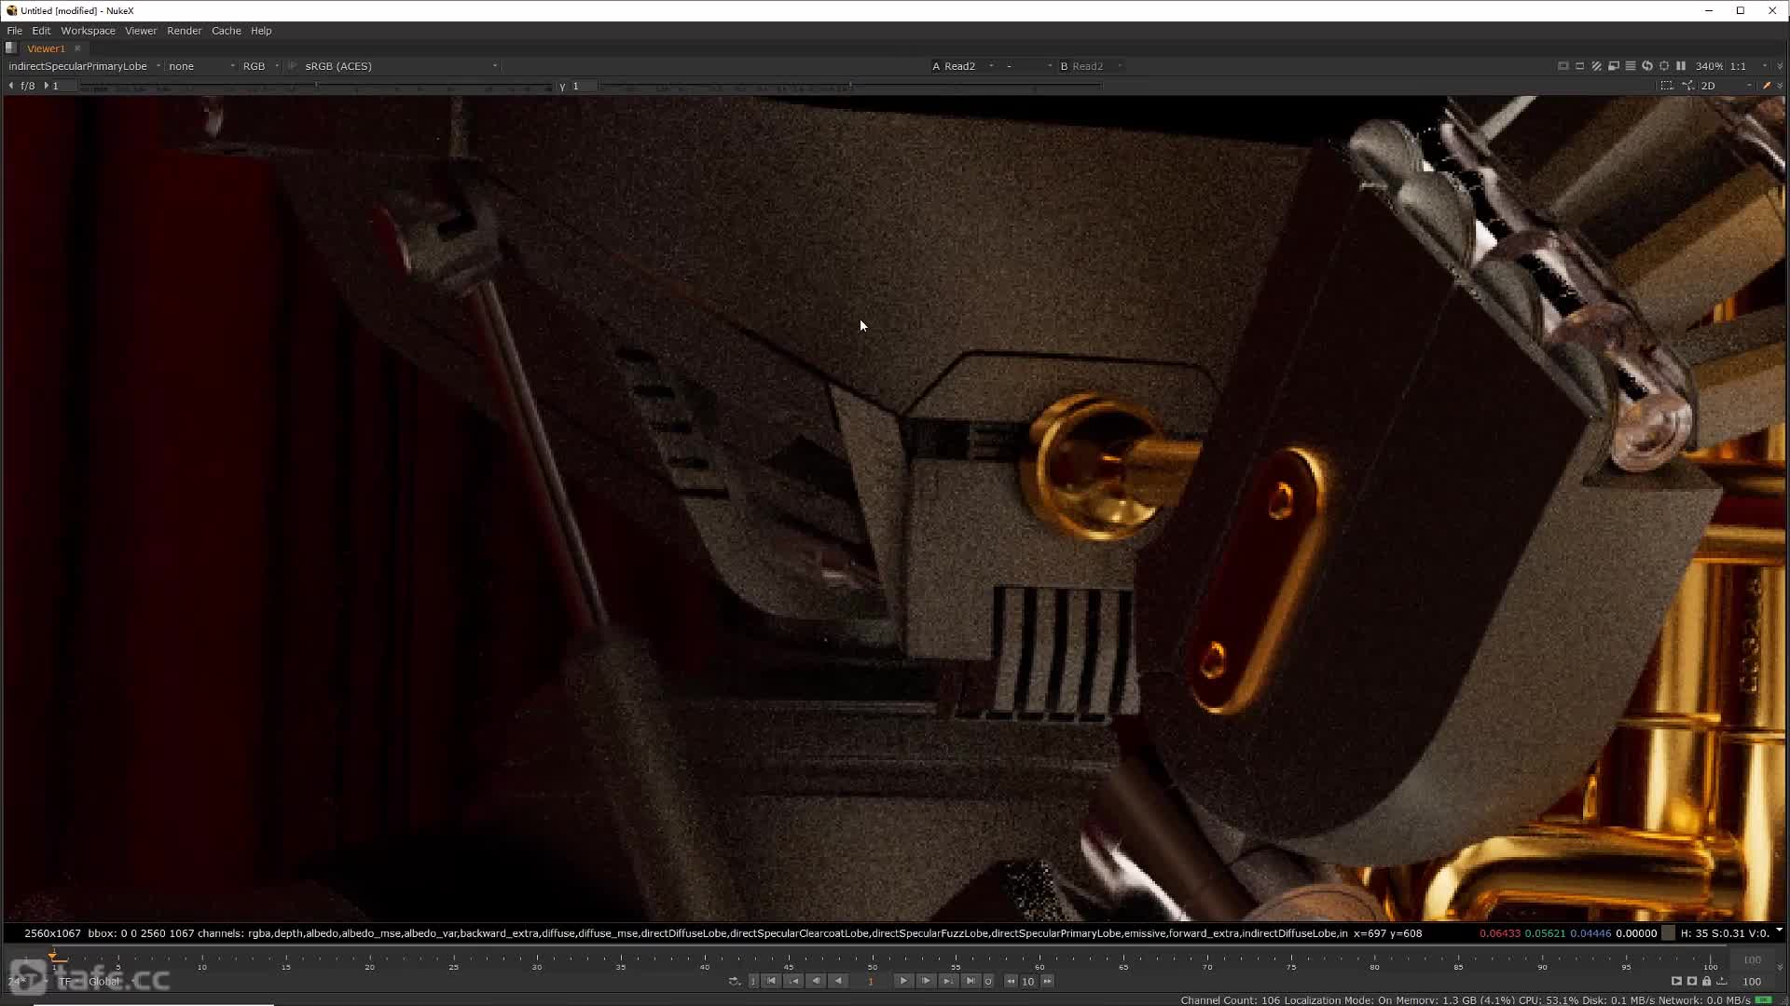Click the gain f/8 previous arrow
Screen dimensions: 1790x1006
(x=11, y=86)
